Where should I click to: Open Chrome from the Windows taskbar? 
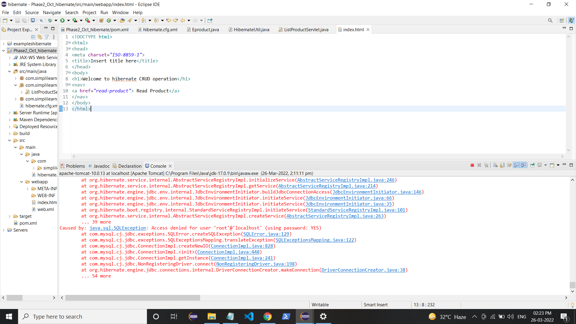pos(267,316)
